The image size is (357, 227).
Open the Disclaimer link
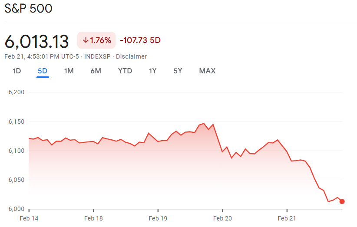click(x=132, y=56)
